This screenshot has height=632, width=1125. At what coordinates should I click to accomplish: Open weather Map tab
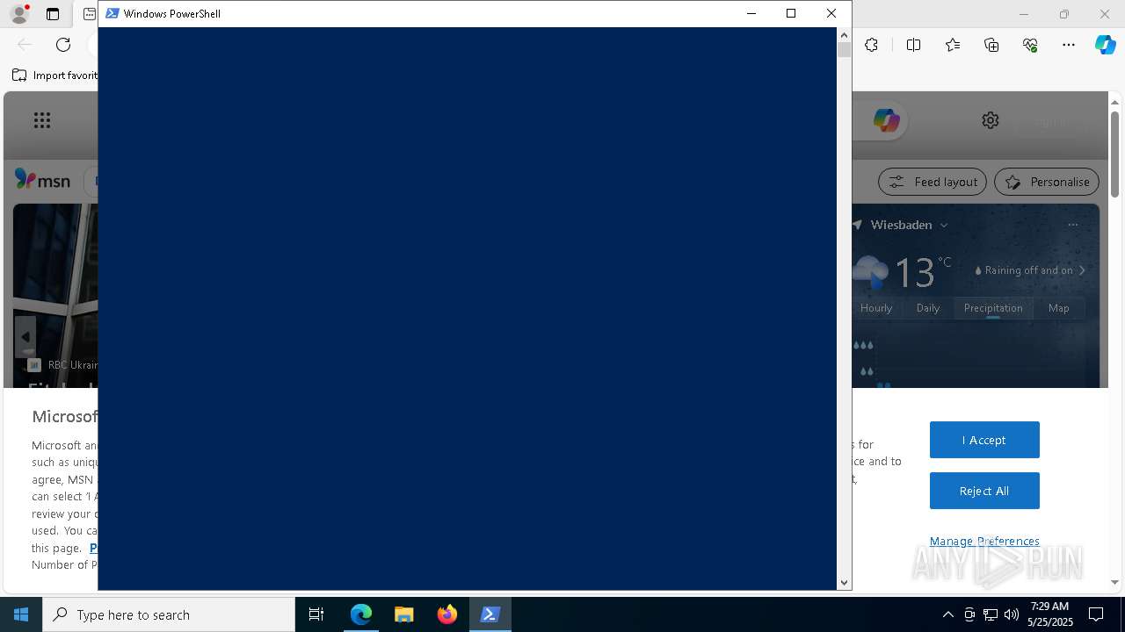pyautogui.click(x=1058, y=308)
